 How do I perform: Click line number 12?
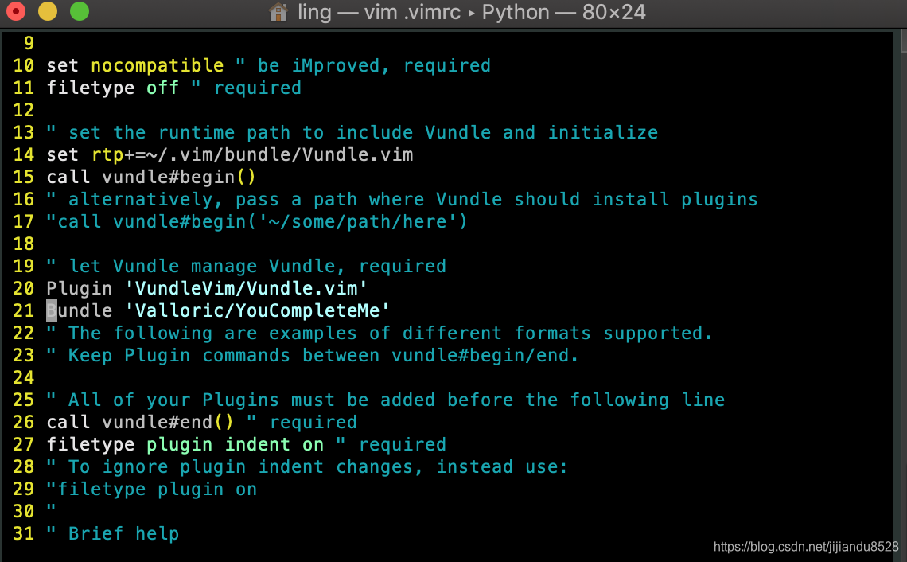coord(24,110)
